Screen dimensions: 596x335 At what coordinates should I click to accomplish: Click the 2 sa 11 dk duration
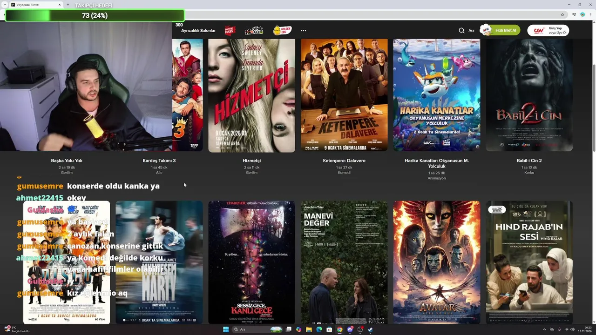[251, 167]
